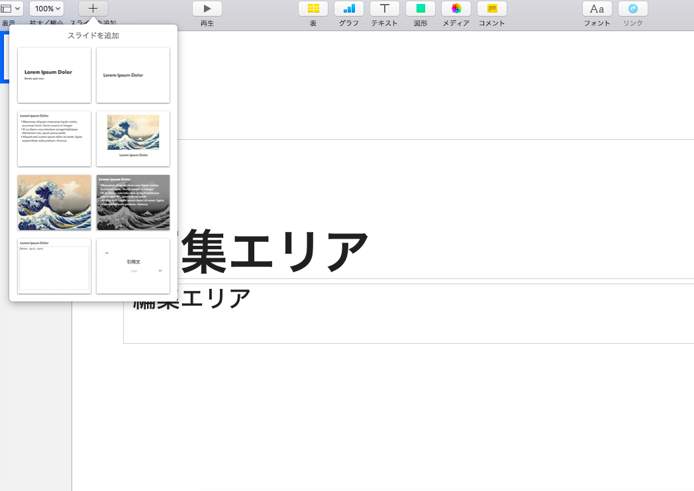Open the View (表示) dropdown button
This screenshot has height=491, width=694.
click(11, 9)
